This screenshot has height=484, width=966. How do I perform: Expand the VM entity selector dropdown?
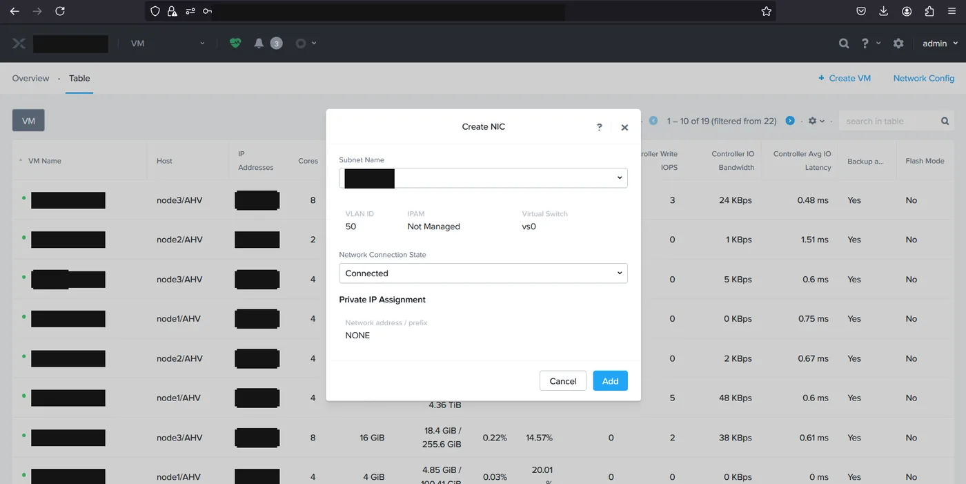point(168,43)
